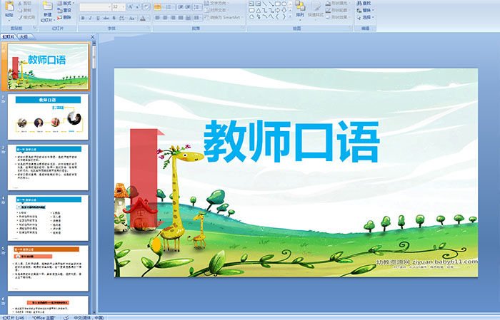Open the font name combo box
The height and width of the screenshot is (320, 500).
coord(95,6)
